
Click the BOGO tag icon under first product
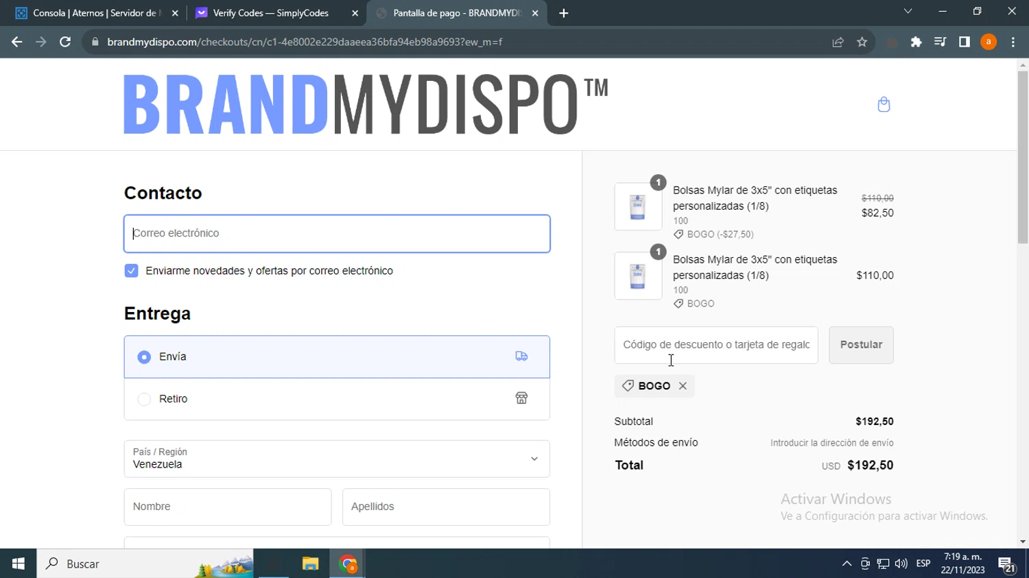pos(678,234)
